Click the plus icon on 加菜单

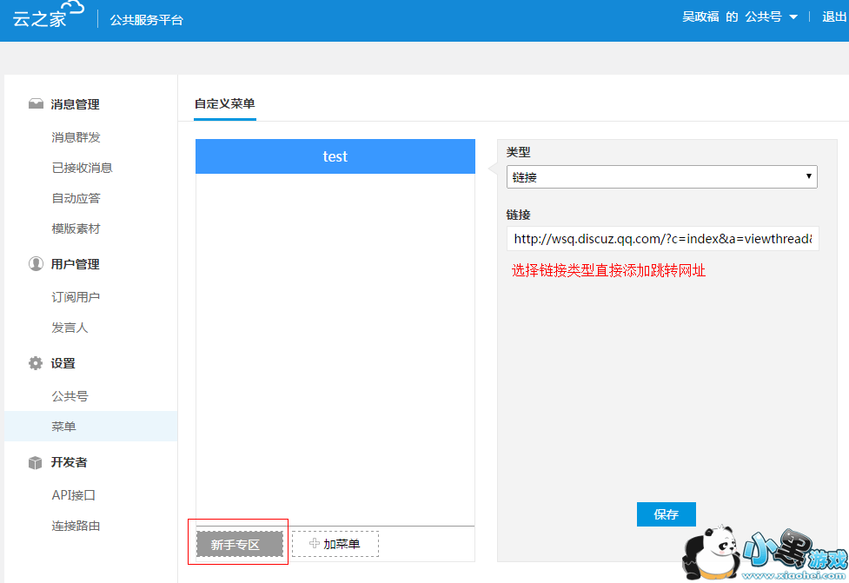click(315, 543)
